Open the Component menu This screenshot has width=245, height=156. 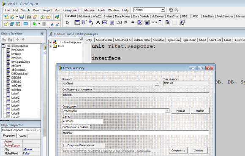71,10
